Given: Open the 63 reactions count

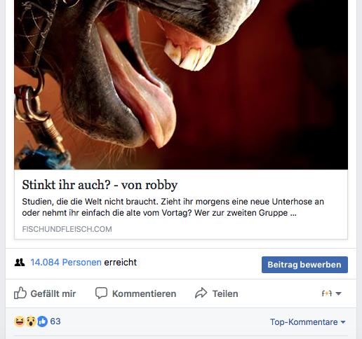Looking at the screenshot, I should (x=55, y=321).
